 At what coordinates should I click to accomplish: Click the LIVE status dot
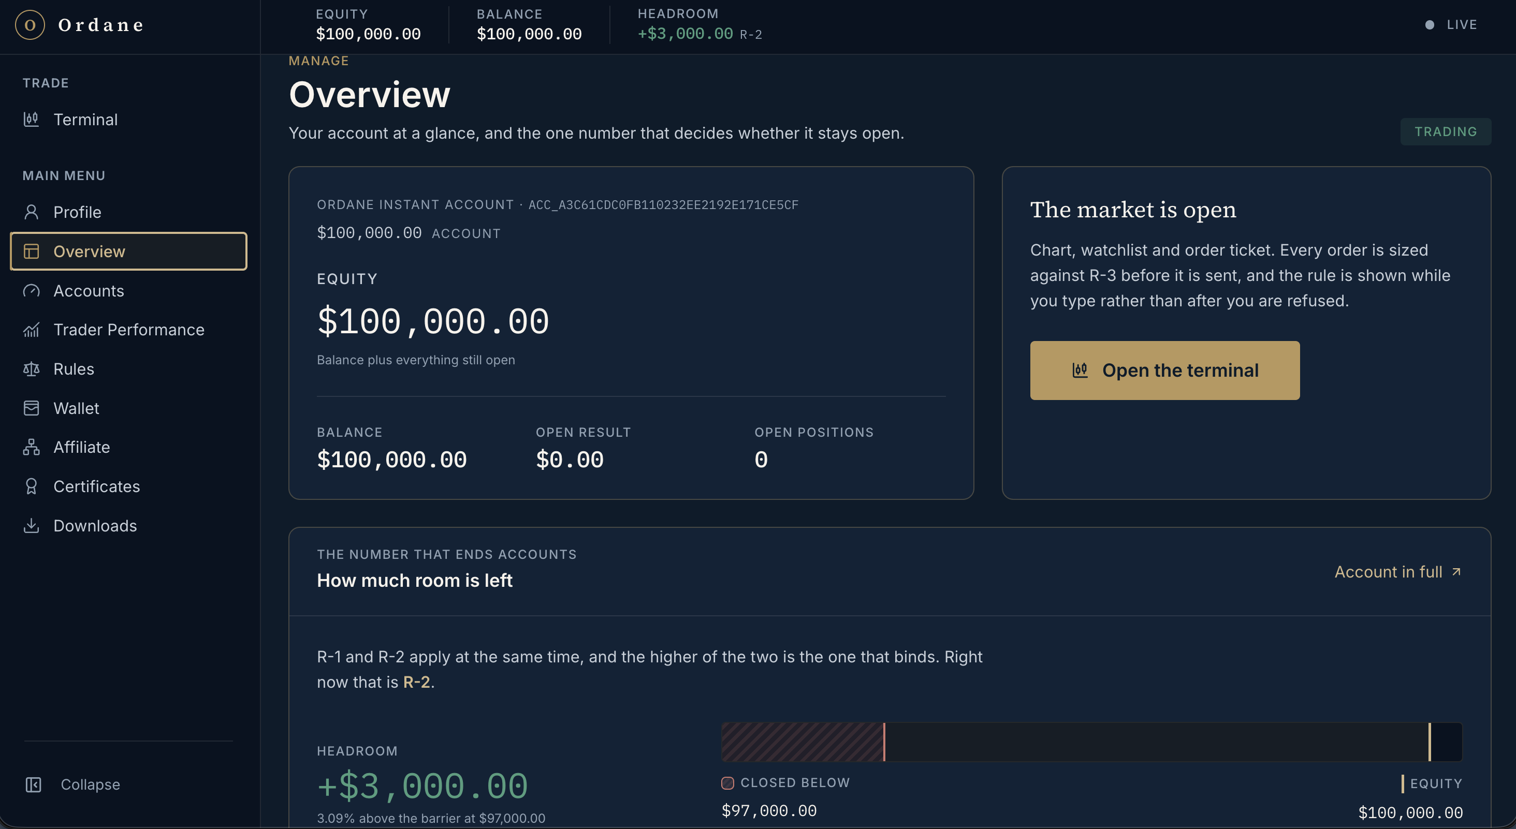(1430, 25)
